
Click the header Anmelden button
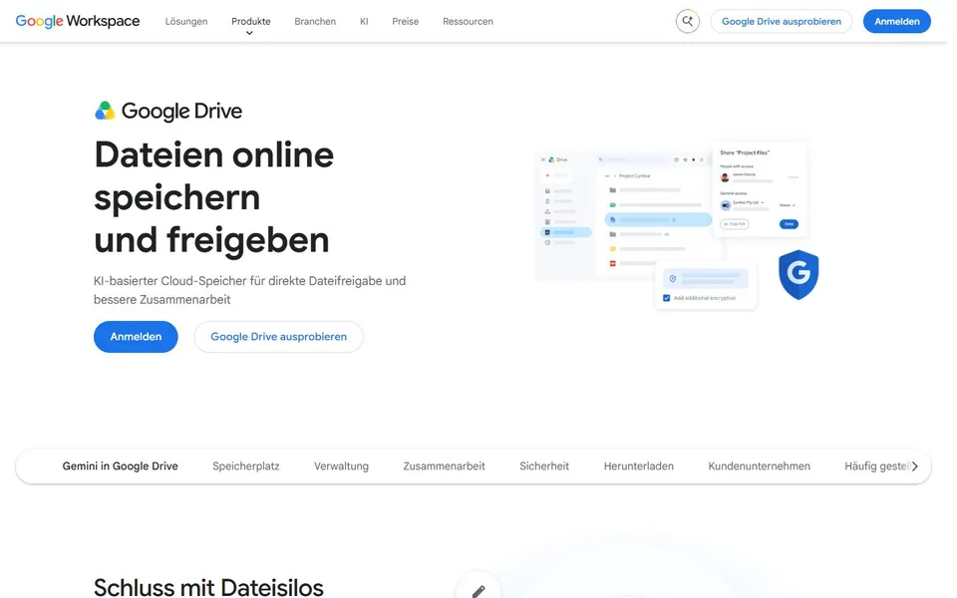tap(896, 21)
